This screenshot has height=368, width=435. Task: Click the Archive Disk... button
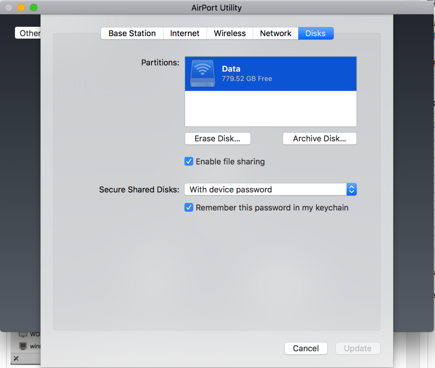pyautogui.click(x=319, y=138)
